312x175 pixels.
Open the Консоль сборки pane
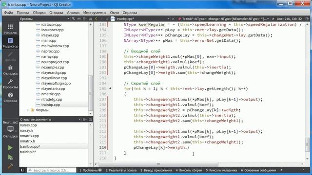tap(189, 170)
